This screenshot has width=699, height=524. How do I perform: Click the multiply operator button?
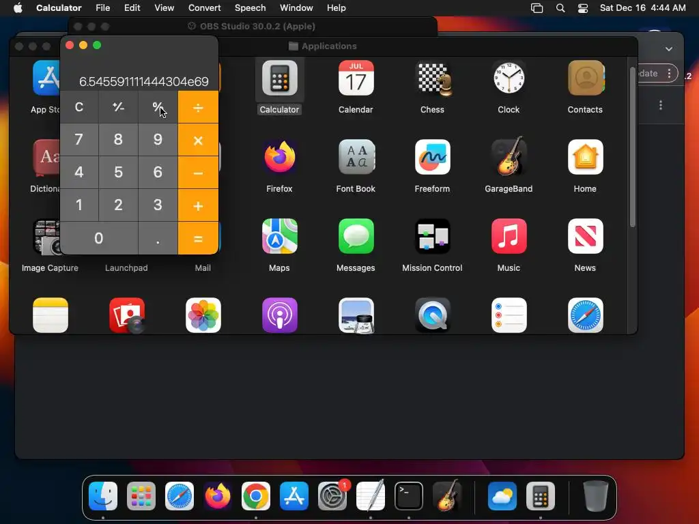point(198,140)
